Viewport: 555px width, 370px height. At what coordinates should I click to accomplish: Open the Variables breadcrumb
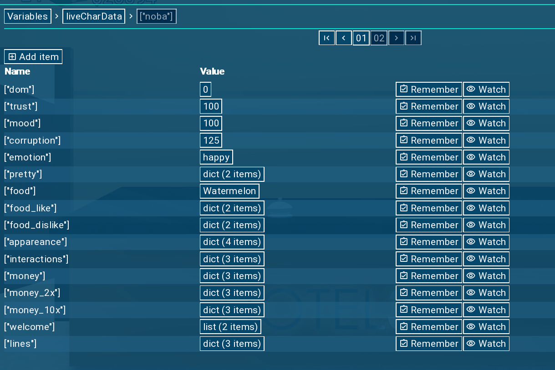28,17
